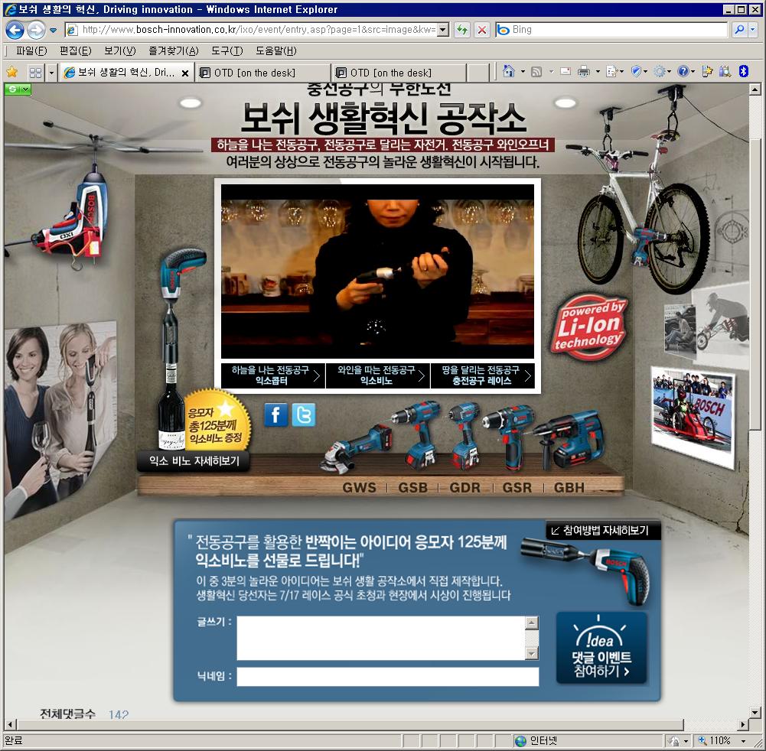The width and height of the screenshot is (766, 751).
Task: Click the GSB product label
Action: pyautogui.click(x=412, y=487)
